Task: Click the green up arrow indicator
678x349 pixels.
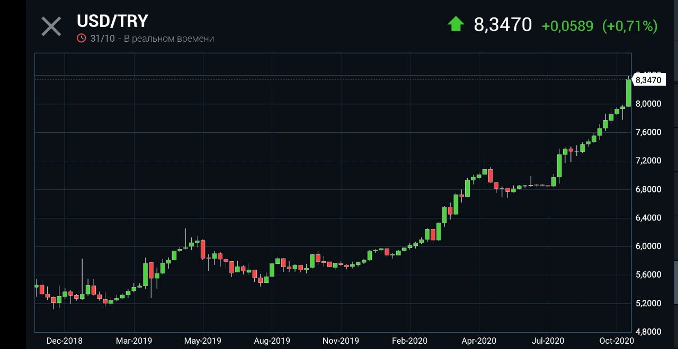Action: click(456, 24)
